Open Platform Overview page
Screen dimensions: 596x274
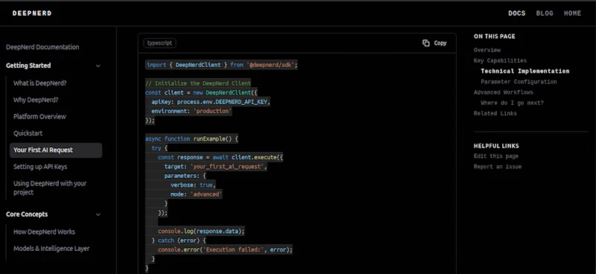tap(39, 116)
